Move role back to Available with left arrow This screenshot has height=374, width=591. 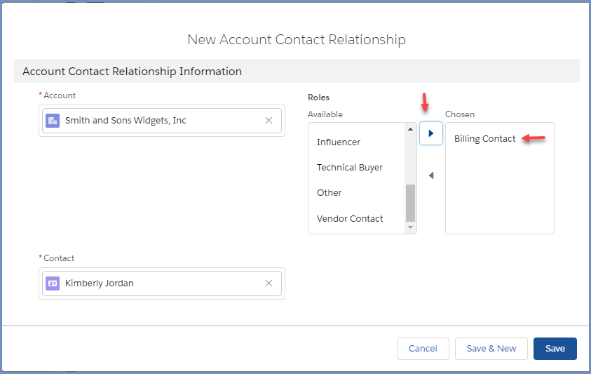[431, 175]
